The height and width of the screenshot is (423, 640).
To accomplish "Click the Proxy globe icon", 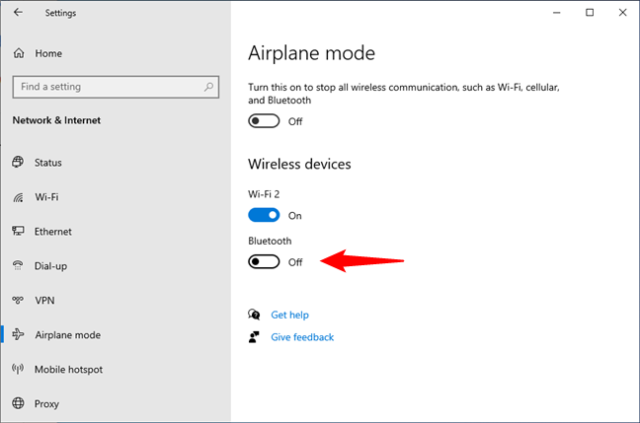I will point(18,403).
